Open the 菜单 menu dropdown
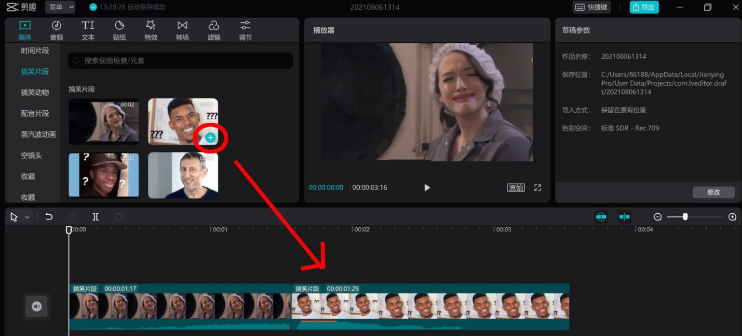The width and height of the screenshot is (742, 336). (x=60, y=7)
